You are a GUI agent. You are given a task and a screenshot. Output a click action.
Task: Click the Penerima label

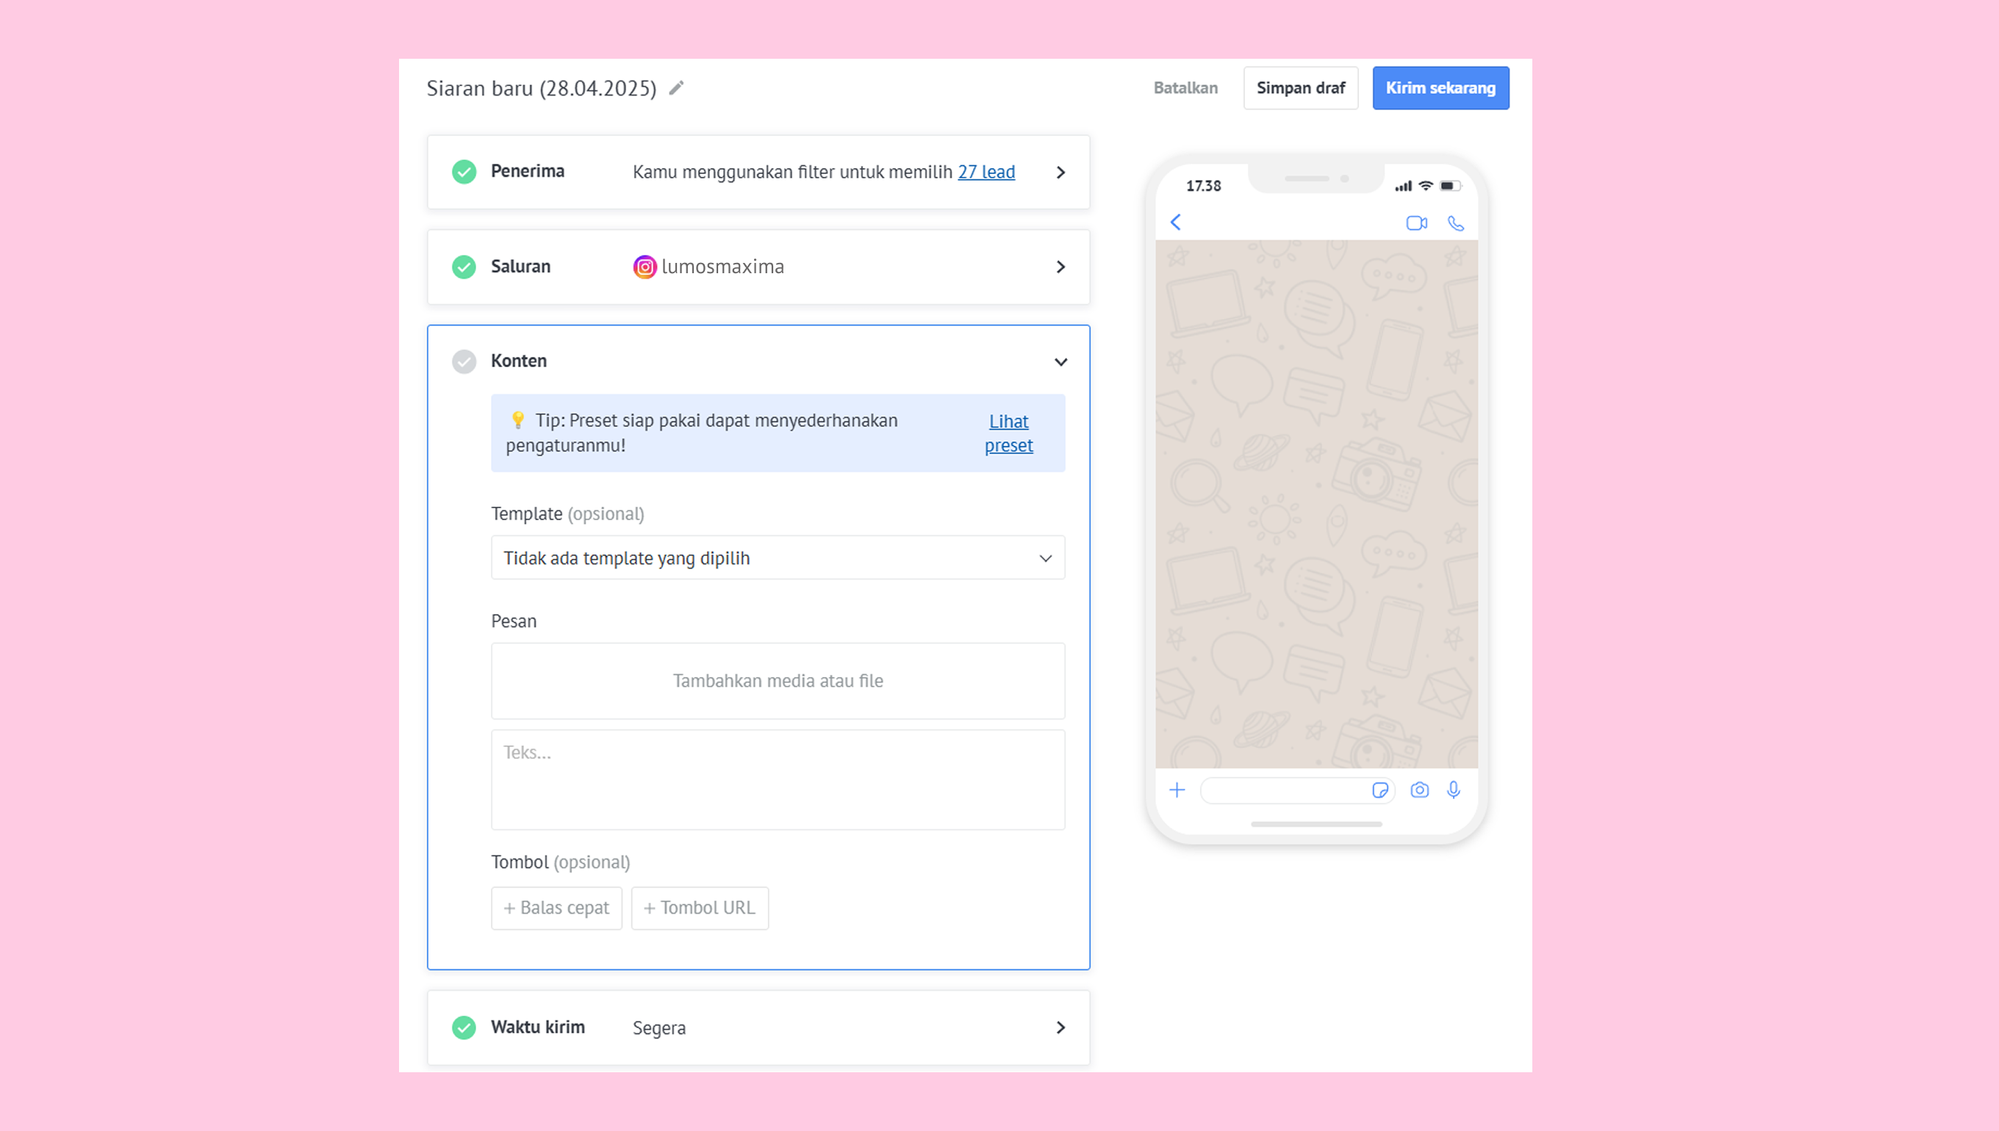click(x=528, y=171)
